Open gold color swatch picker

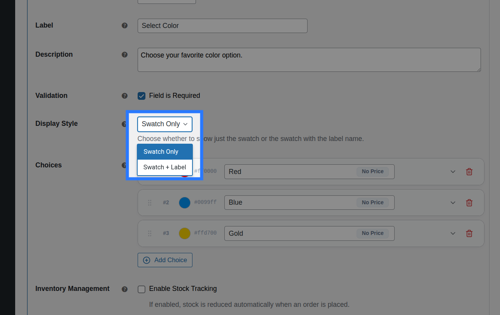point(185,233)
